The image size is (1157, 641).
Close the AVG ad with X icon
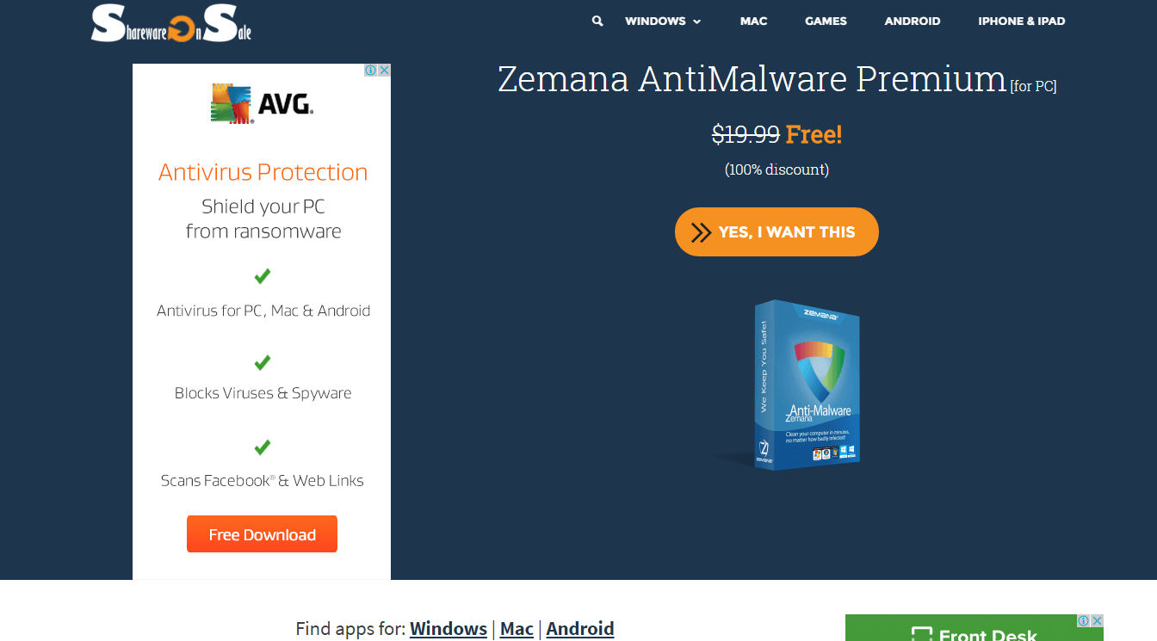(384, 71)
